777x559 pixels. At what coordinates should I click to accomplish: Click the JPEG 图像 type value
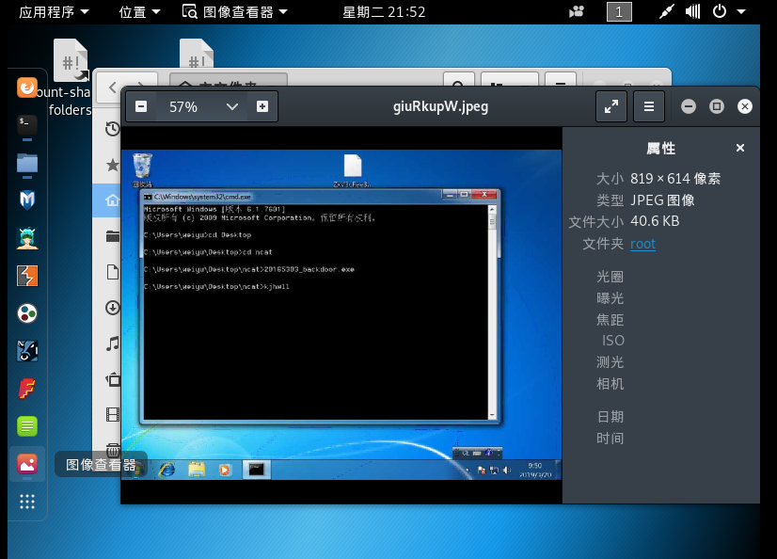(662, 200)
